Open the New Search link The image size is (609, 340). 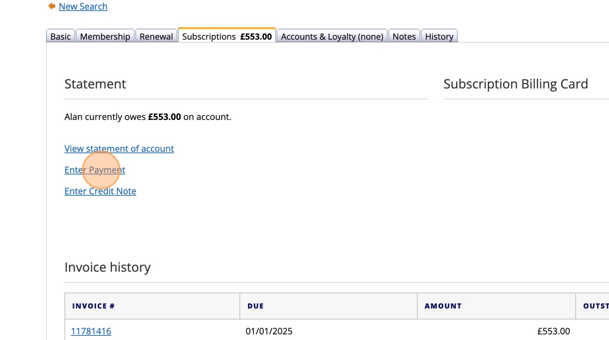click(x=83, y=7)
